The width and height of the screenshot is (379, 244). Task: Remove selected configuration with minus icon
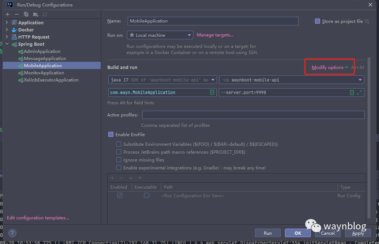point(17,14)
